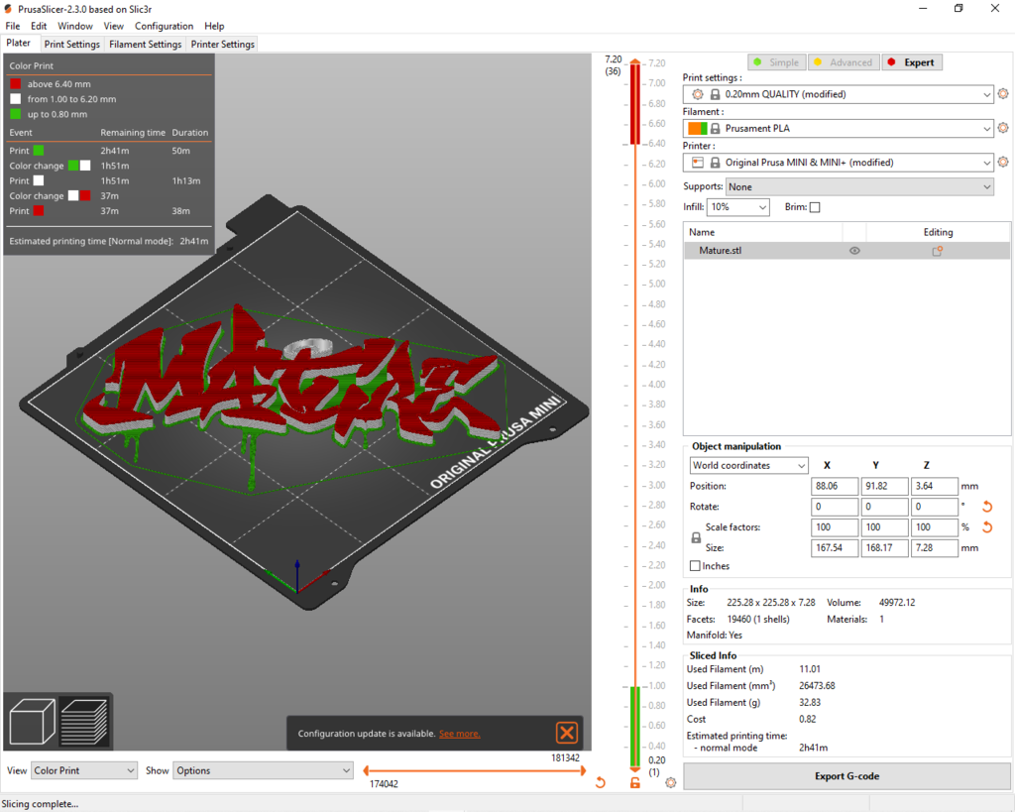Click the green 'up to 0.80 mm' legend swatch
Screen dimensions: 1015x812
coord(16,114)
